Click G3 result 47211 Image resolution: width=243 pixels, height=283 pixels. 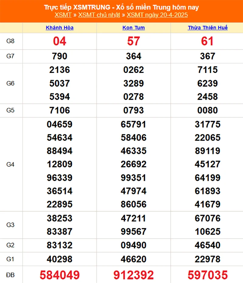[x=133, y=218]
